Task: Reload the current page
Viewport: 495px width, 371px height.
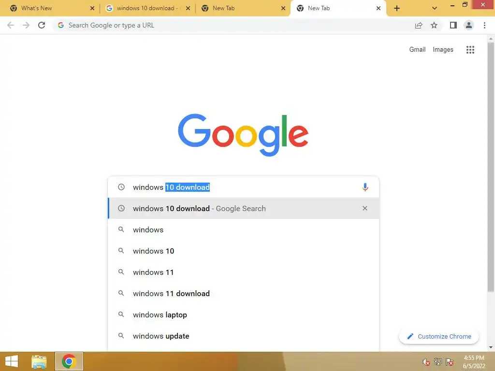Action: [42, 25]
